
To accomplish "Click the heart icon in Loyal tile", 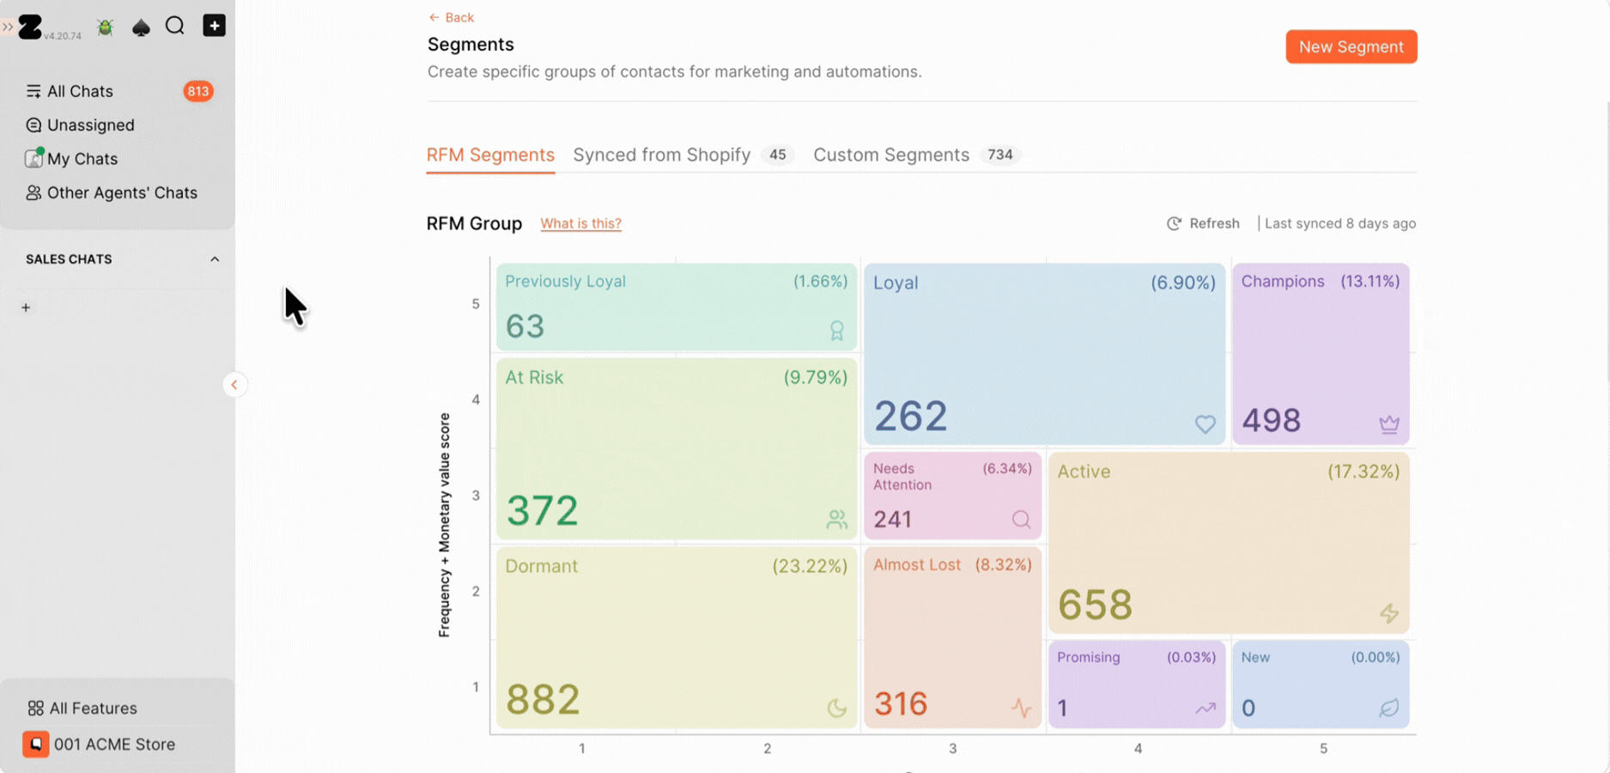I will tap(1205, 423).
